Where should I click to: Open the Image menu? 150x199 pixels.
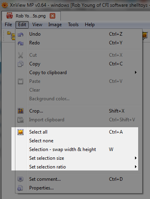pos(55,25)
